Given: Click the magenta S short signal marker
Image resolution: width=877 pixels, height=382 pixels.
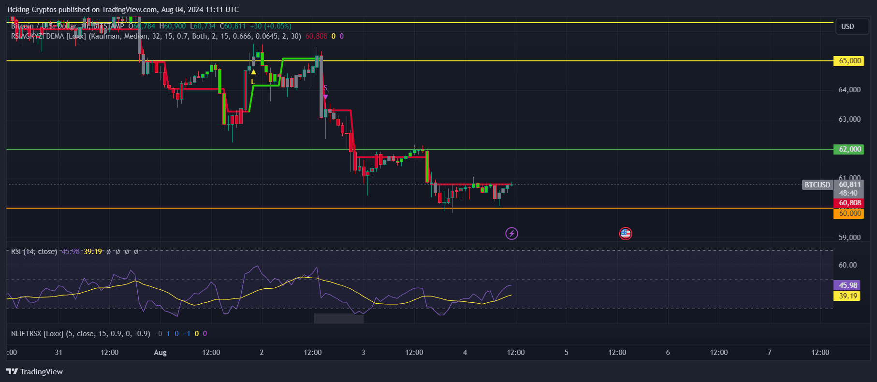Looking at the screenshot, I should [325, 92].
